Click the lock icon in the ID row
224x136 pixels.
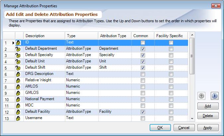18,43
